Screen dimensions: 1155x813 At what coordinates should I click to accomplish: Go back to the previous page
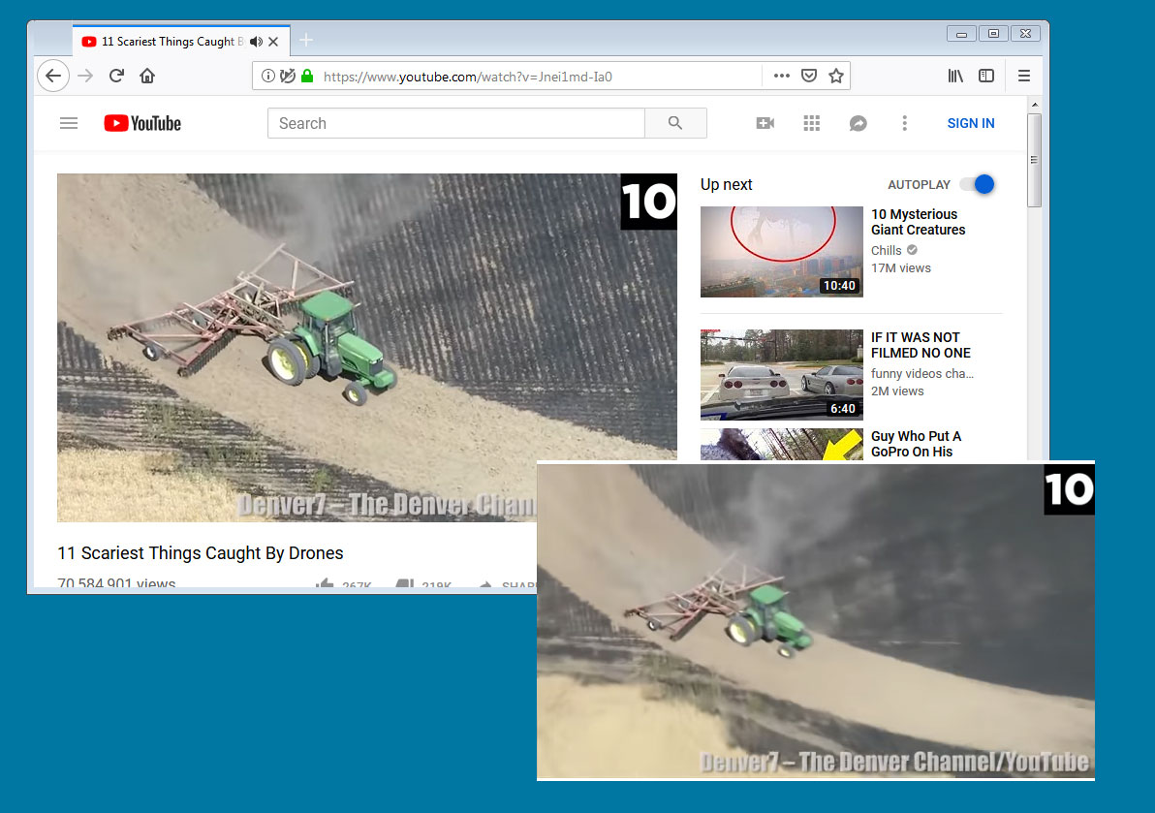pyautogui.click(x=53, y=76)
